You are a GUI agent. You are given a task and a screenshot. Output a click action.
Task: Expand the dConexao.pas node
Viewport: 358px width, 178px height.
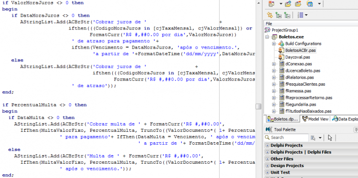pos(274,64)
